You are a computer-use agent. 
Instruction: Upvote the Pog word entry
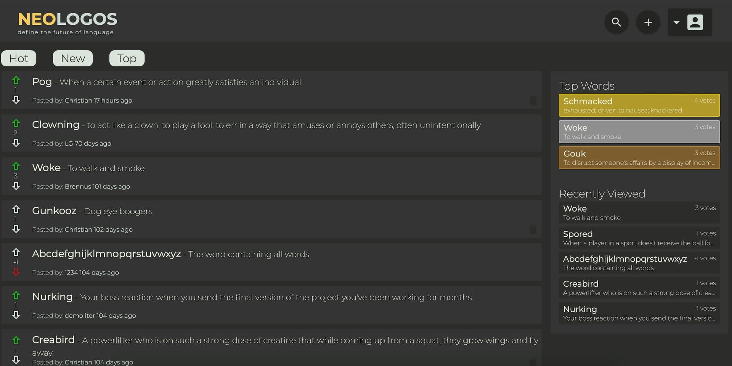pos(16,80)
